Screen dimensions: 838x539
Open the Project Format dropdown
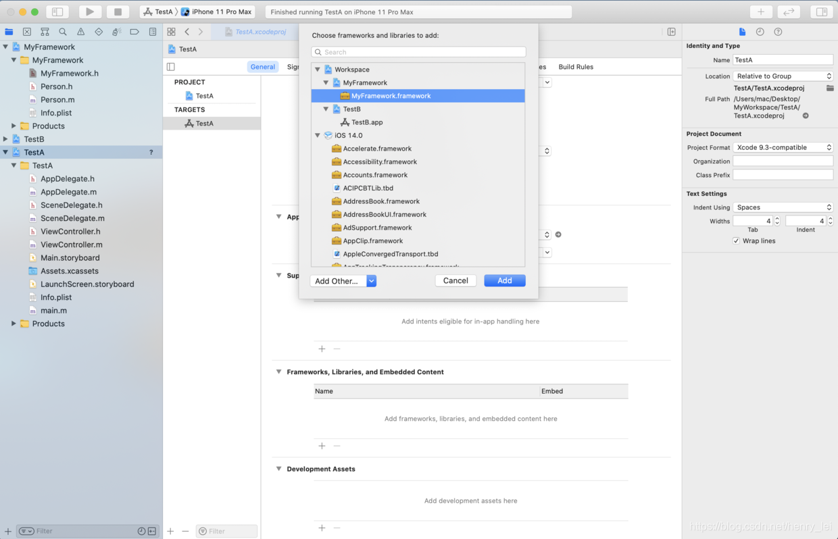click(x=783, y=147)
